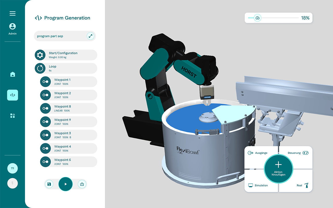Play the program

click(66, 184)
